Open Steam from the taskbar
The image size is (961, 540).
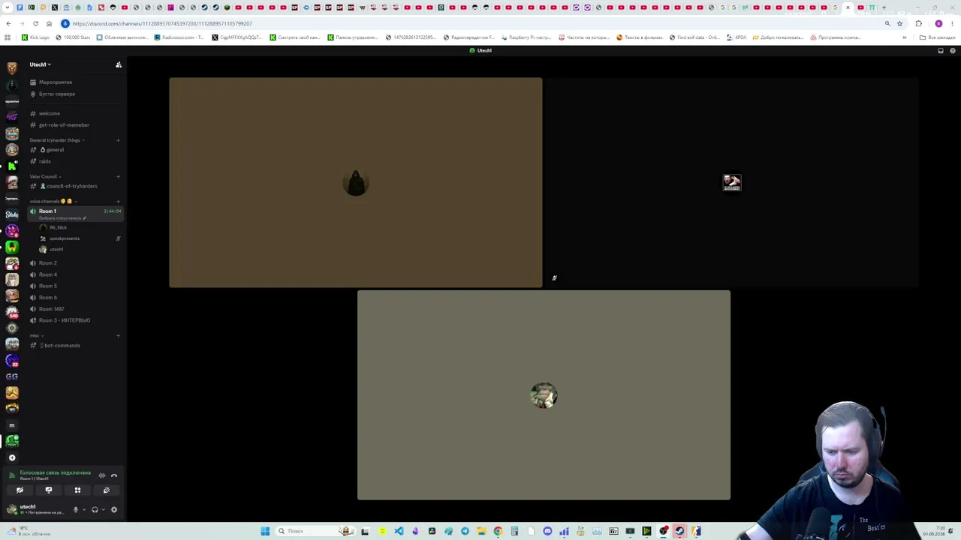click(x=679, y=531)
